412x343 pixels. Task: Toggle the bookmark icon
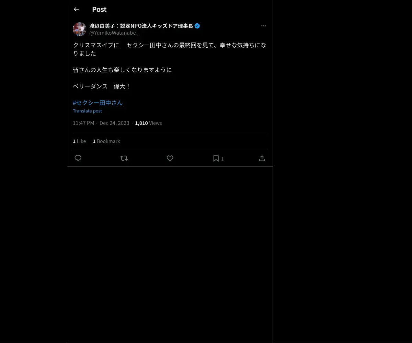(x=216, y=158)
